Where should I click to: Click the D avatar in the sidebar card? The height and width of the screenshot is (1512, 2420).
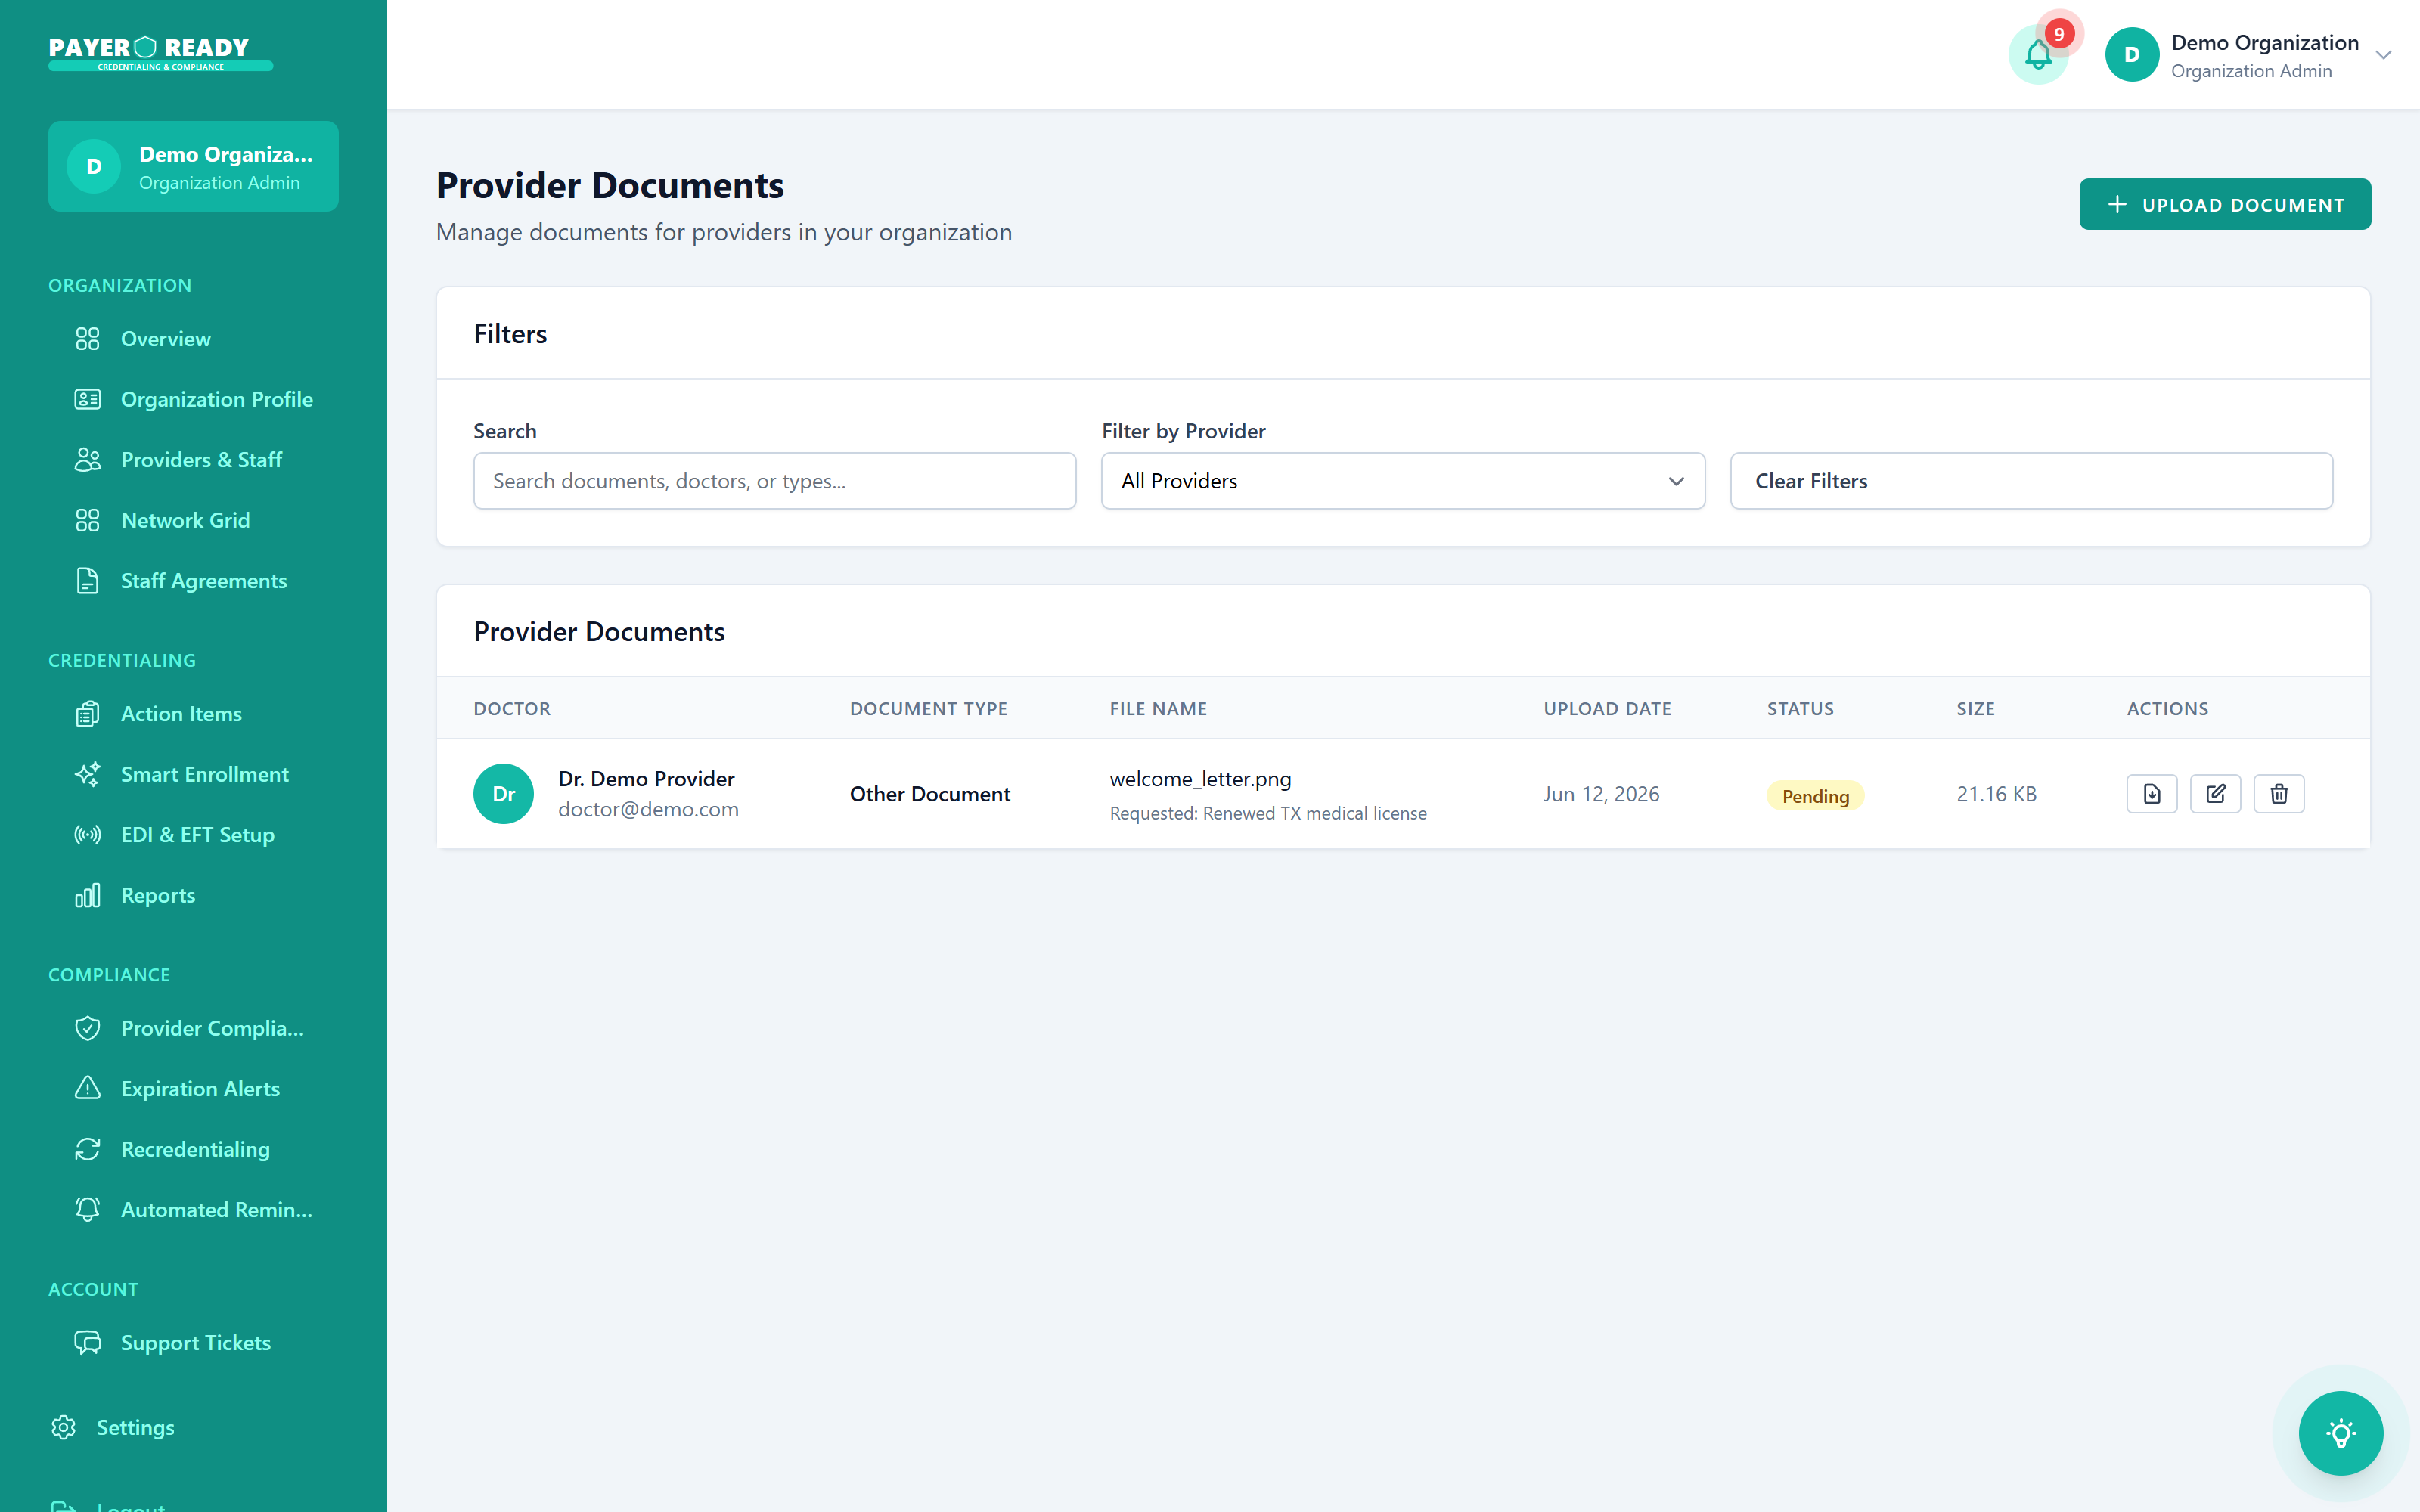[x=93, y=166]
